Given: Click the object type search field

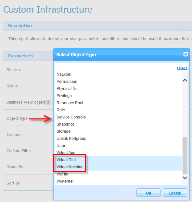Looking at the screenshot, I should 116,68.
